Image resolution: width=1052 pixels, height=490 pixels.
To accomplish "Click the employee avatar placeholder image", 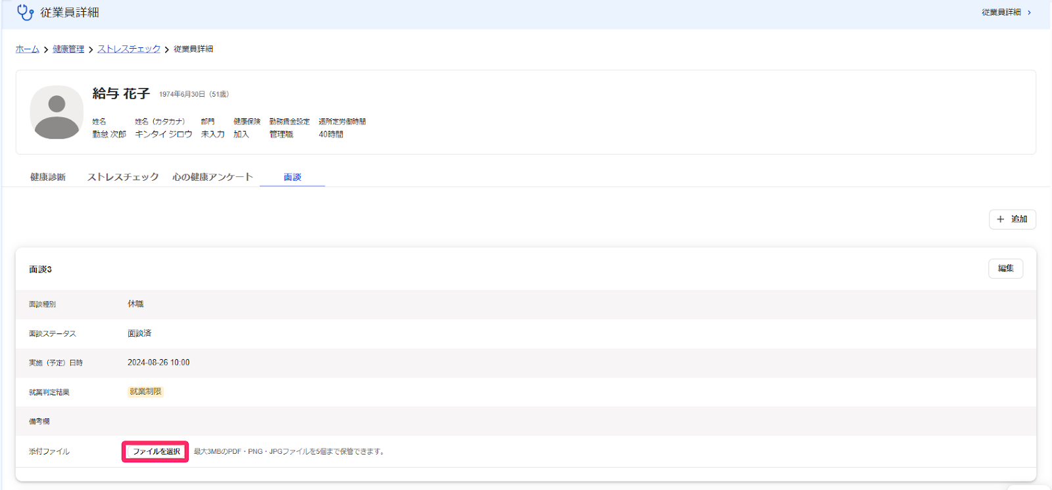I will [x=57, y=112].
